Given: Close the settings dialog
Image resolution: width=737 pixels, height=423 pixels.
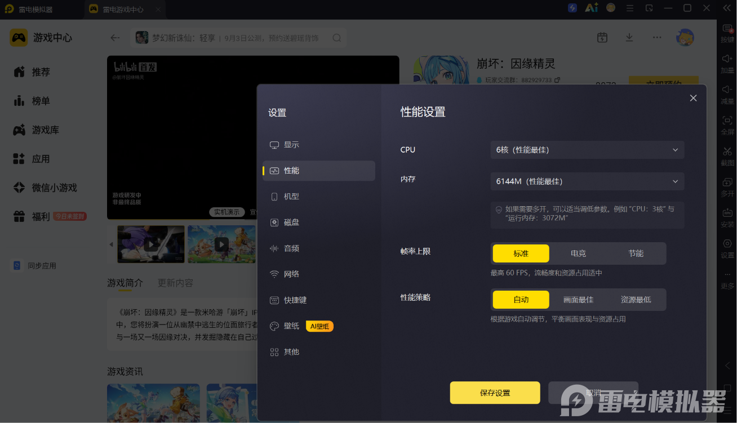Looking at the screenshot, I should (x=693, y=98).
